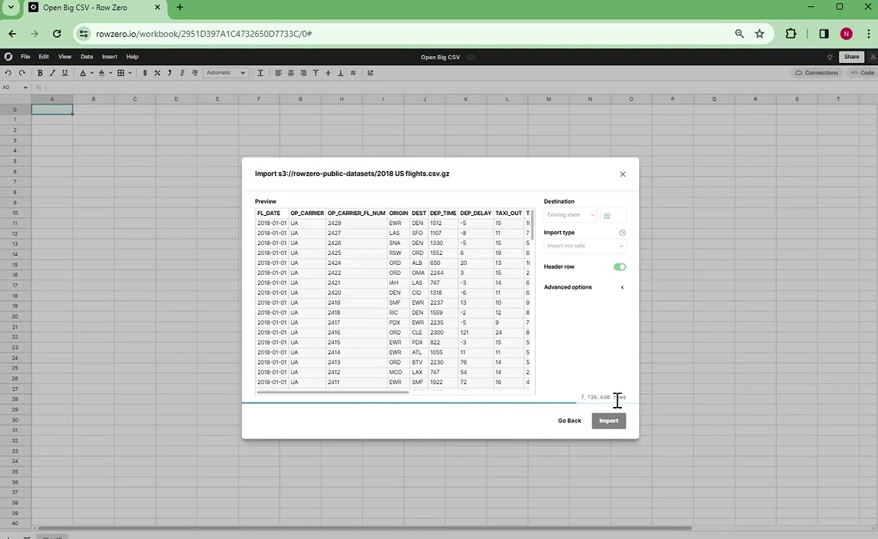This screenshot has height=539, width=878.
Task: Decrease decimal places
Action: pos(182,73)
